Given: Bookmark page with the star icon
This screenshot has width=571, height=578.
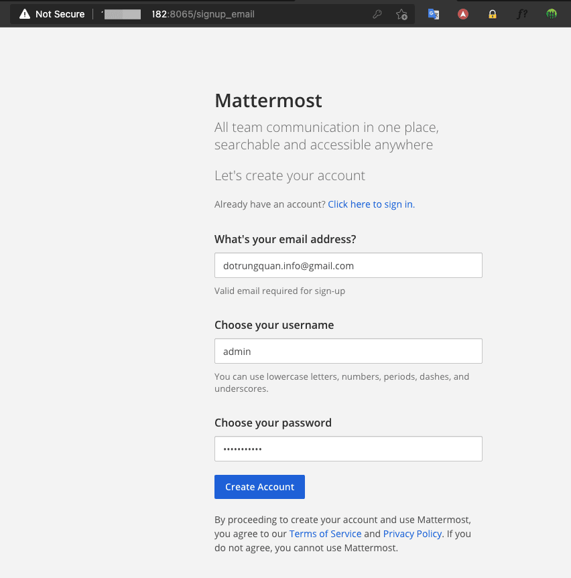Looking at the screenshot, I should coord(401,14).
